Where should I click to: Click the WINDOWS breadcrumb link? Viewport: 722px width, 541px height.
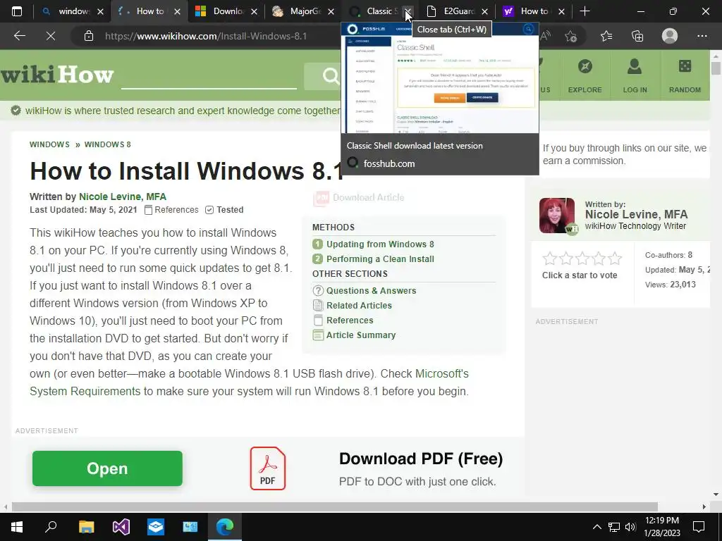pos(49,144)
